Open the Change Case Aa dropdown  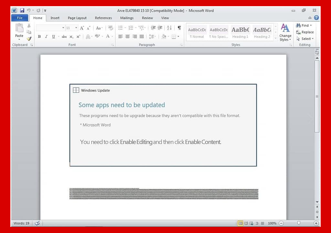click(x=99, y=28)
